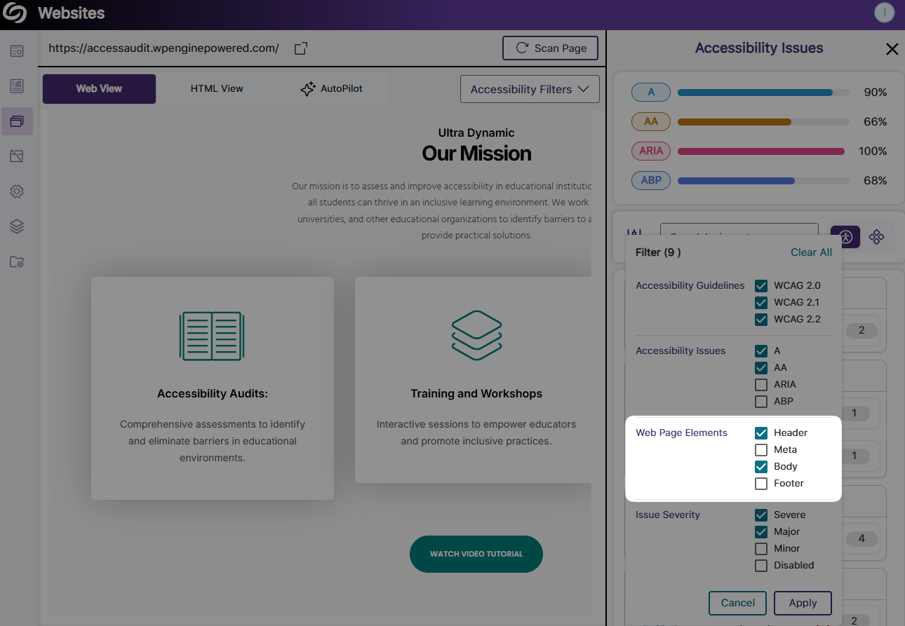Click the accessibility person icon button
The height and width of the screenshot is (626, 905).
point(845,237)
